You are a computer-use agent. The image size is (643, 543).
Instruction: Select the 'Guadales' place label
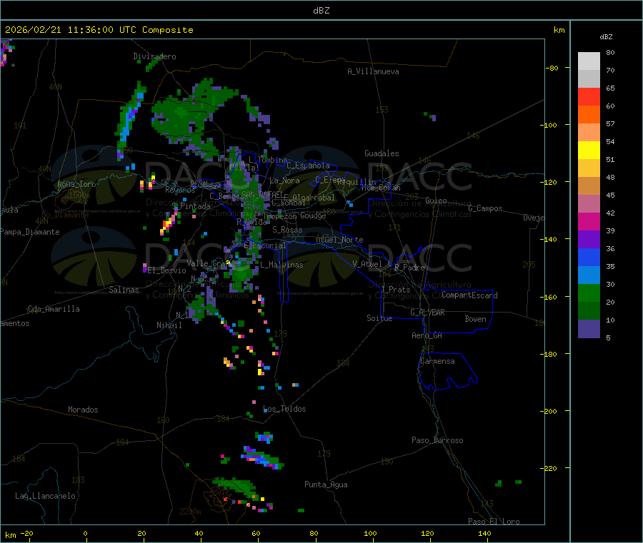pyautogui.click(x=382, y=153)
